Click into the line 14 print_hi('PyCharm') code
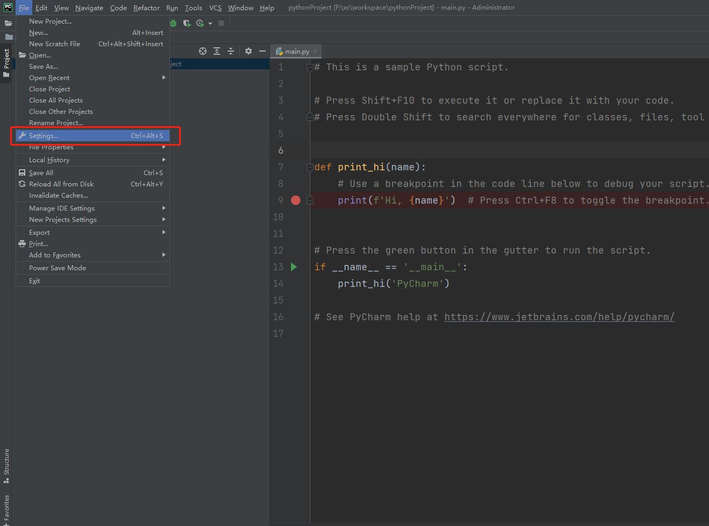The image size is (709, 526). [x=393, y=284]
